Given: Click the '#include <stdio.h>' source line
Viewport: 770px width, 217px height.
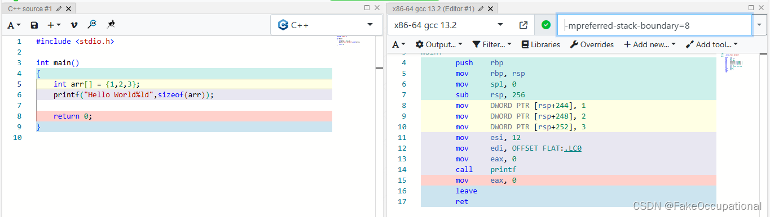Looking at the screenshot, I should (75, 42).
